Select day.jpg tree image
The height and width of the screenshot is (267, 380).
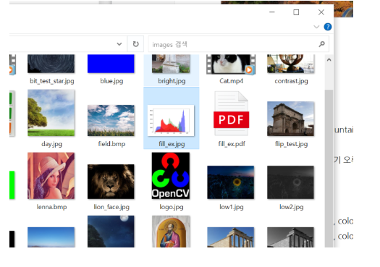point(51,113)
